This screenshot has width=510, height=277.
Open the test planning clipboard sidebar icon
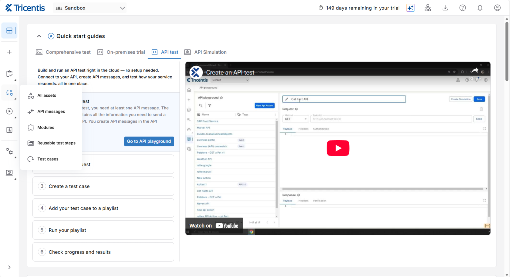[x=10, y=74]
